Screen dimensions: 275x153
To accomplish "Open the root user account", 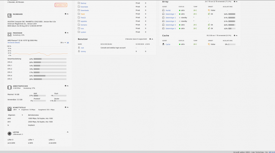I will point(82,48).
